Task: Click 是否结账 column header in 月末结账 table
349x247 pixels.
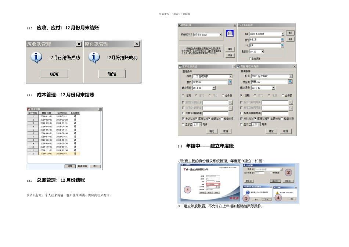Action: click(75, 113)
